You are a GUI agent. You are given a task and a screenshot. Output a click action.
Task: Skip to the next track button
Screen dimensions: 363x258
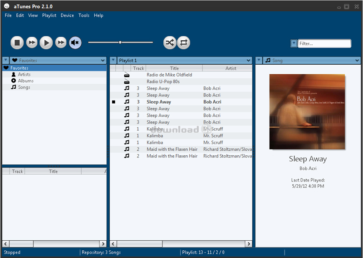click(61, 43)
